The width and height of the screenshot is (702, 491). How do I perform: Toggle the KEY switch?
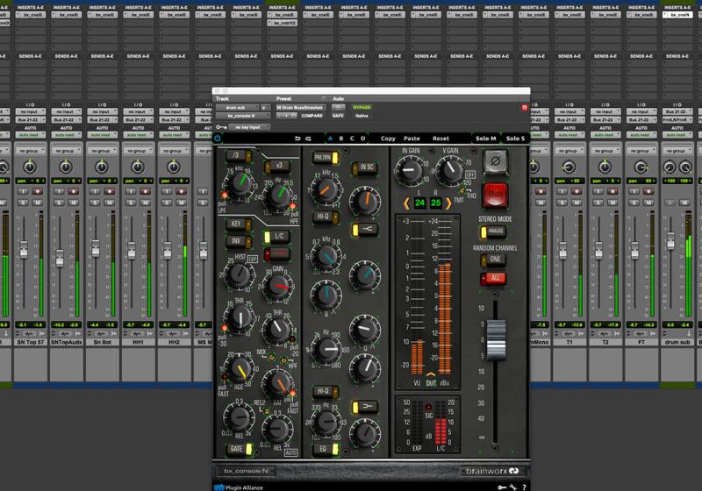click(239, 224)
